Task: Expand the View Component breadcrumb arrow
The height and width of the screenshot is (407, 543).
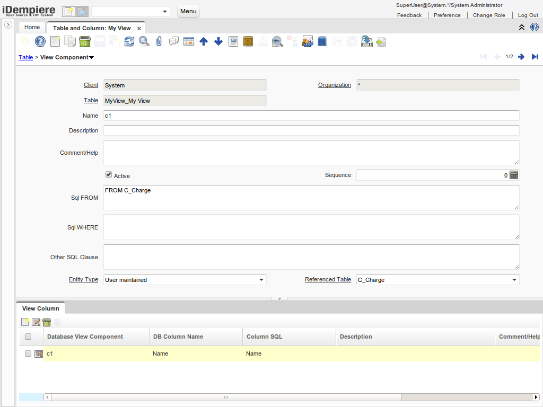Action: (92, 57)
